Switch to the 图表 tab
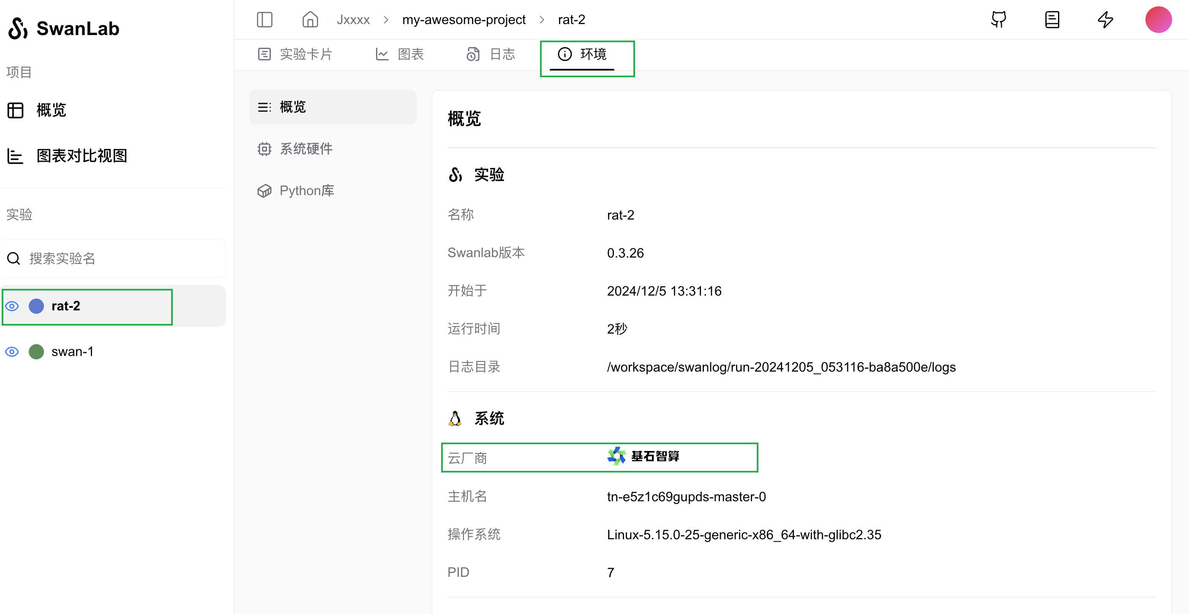The image size is (1189, 614). (x=400, y=54)
